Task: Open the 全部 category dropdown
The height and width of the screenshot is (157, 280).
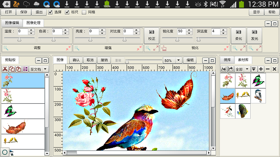Action: pyautogui.click(x=247, y=69)
